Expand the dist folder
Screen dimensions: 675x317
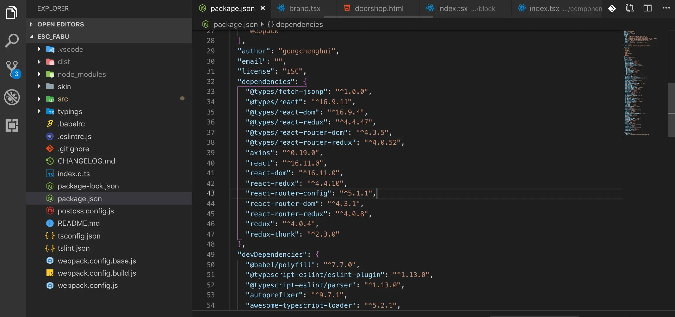pyautogui.click(x=109, y=62)
